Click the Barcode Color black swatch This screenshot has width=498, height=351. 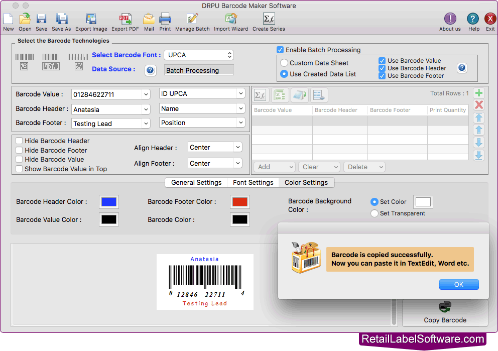coord(240,219)
